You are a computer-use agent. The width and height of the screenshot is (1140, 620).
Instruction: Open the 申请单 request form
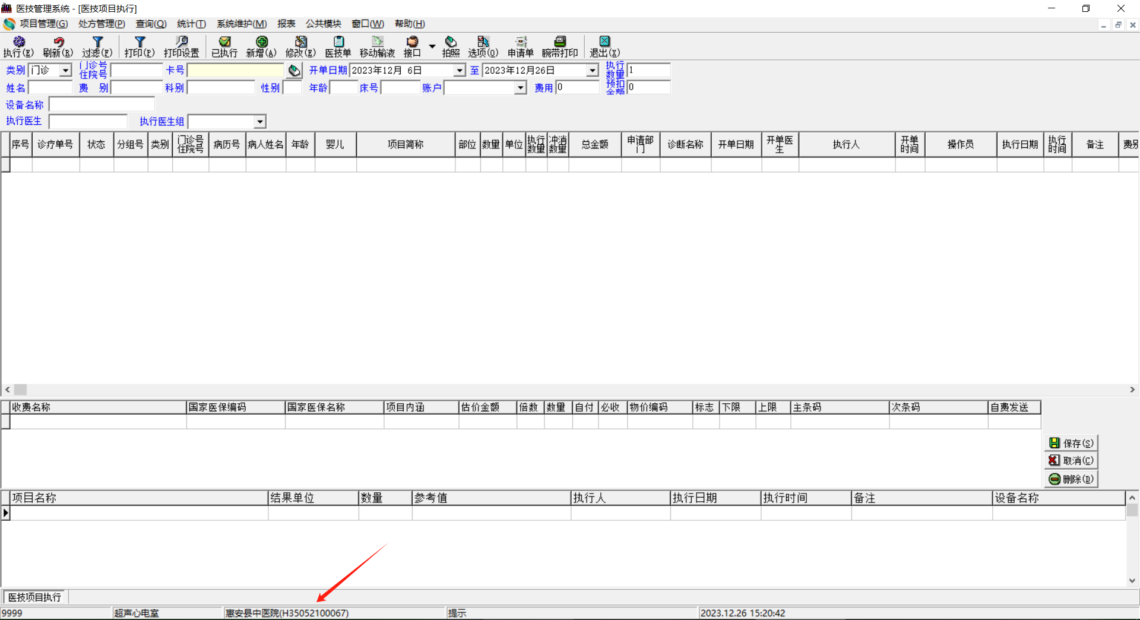tap(521, 46)
